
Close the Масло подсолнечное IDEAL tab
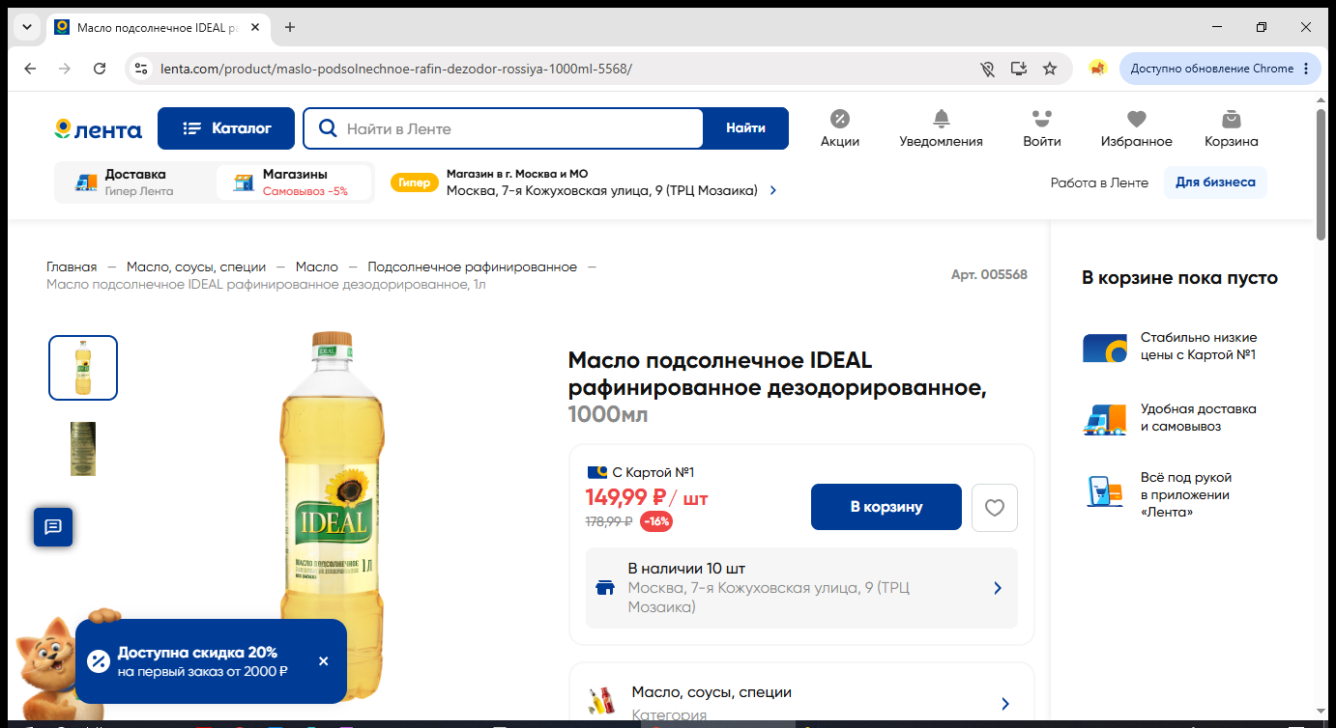[255, 27]
